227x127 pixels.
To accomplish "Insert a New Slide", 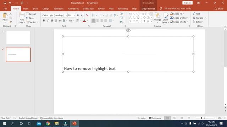I will tap(22, 18).
